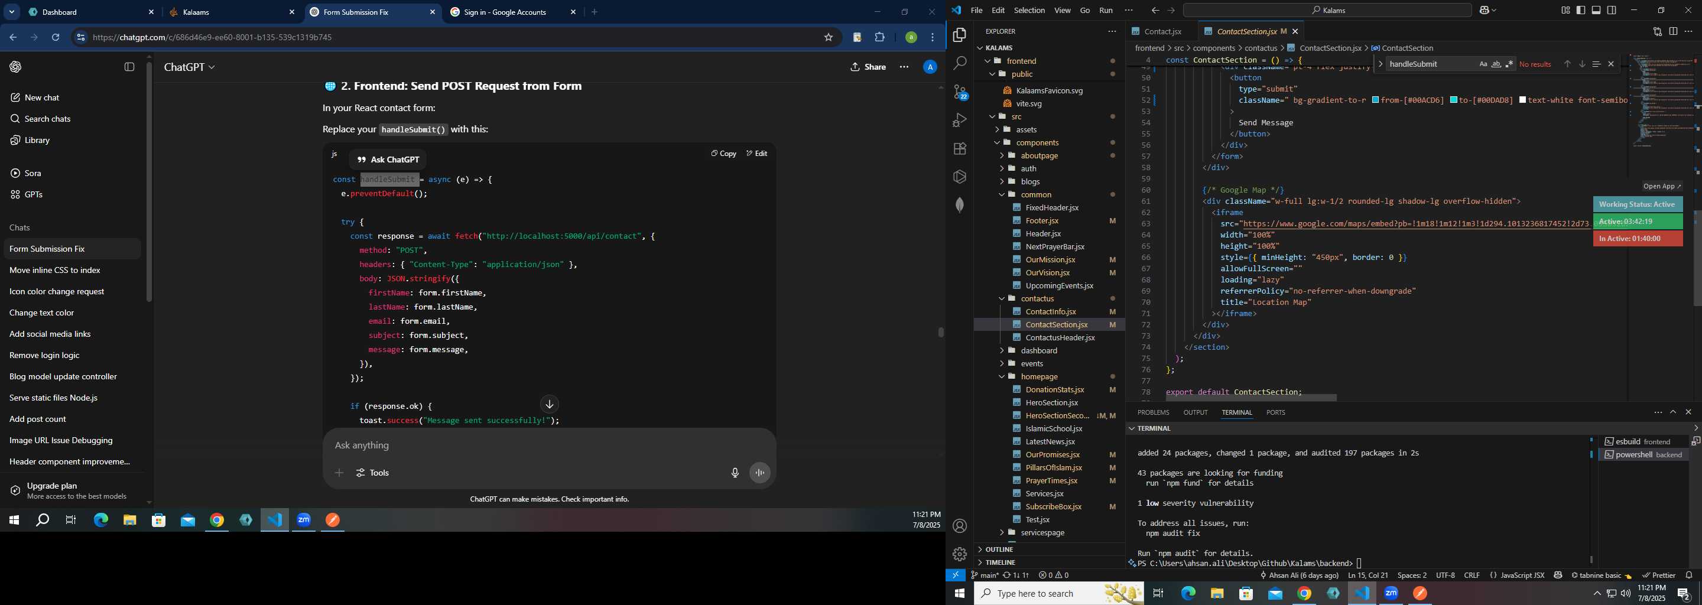Screen dimensions: 1702x605
Task: Close ChatGPT sidebar panel icon
Action: (x=129, y=67)
